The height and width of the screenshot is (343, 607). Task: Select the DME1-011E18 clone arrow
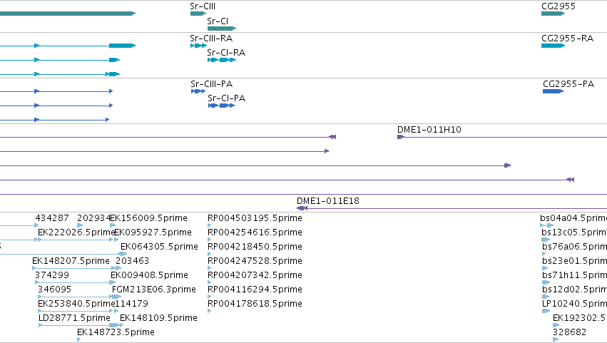coord(452,208)
